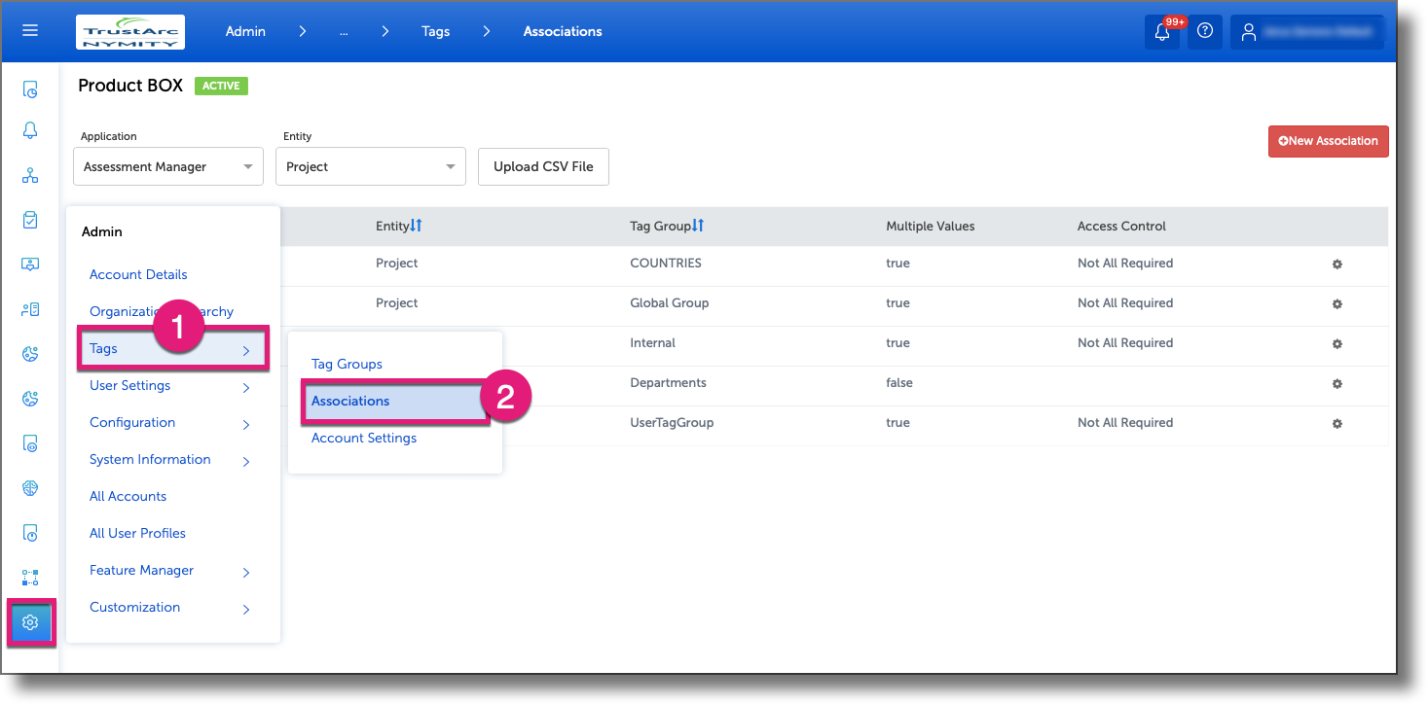1428x705 pixels.
Task: Open settings gear for Global Group row
Action: tap(1337, 304)
